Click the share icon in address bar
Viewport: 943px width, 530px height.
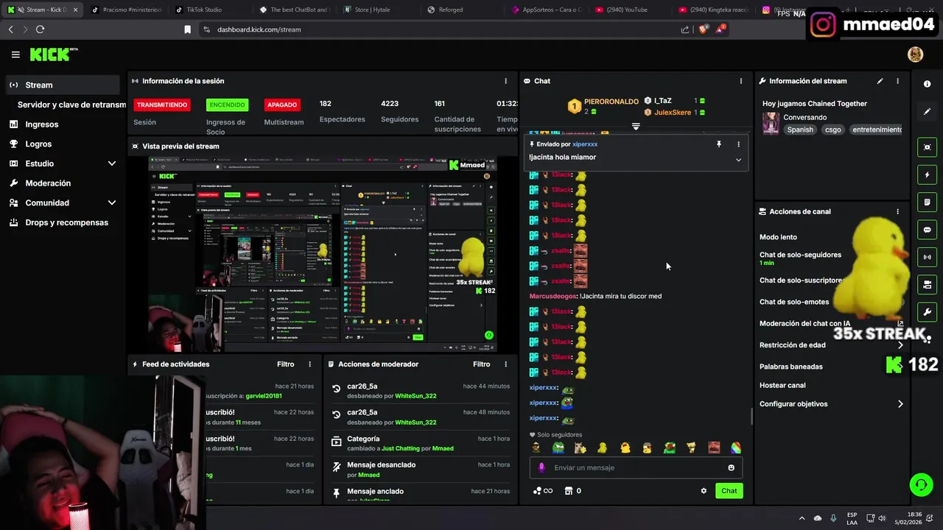coord(685,29)
